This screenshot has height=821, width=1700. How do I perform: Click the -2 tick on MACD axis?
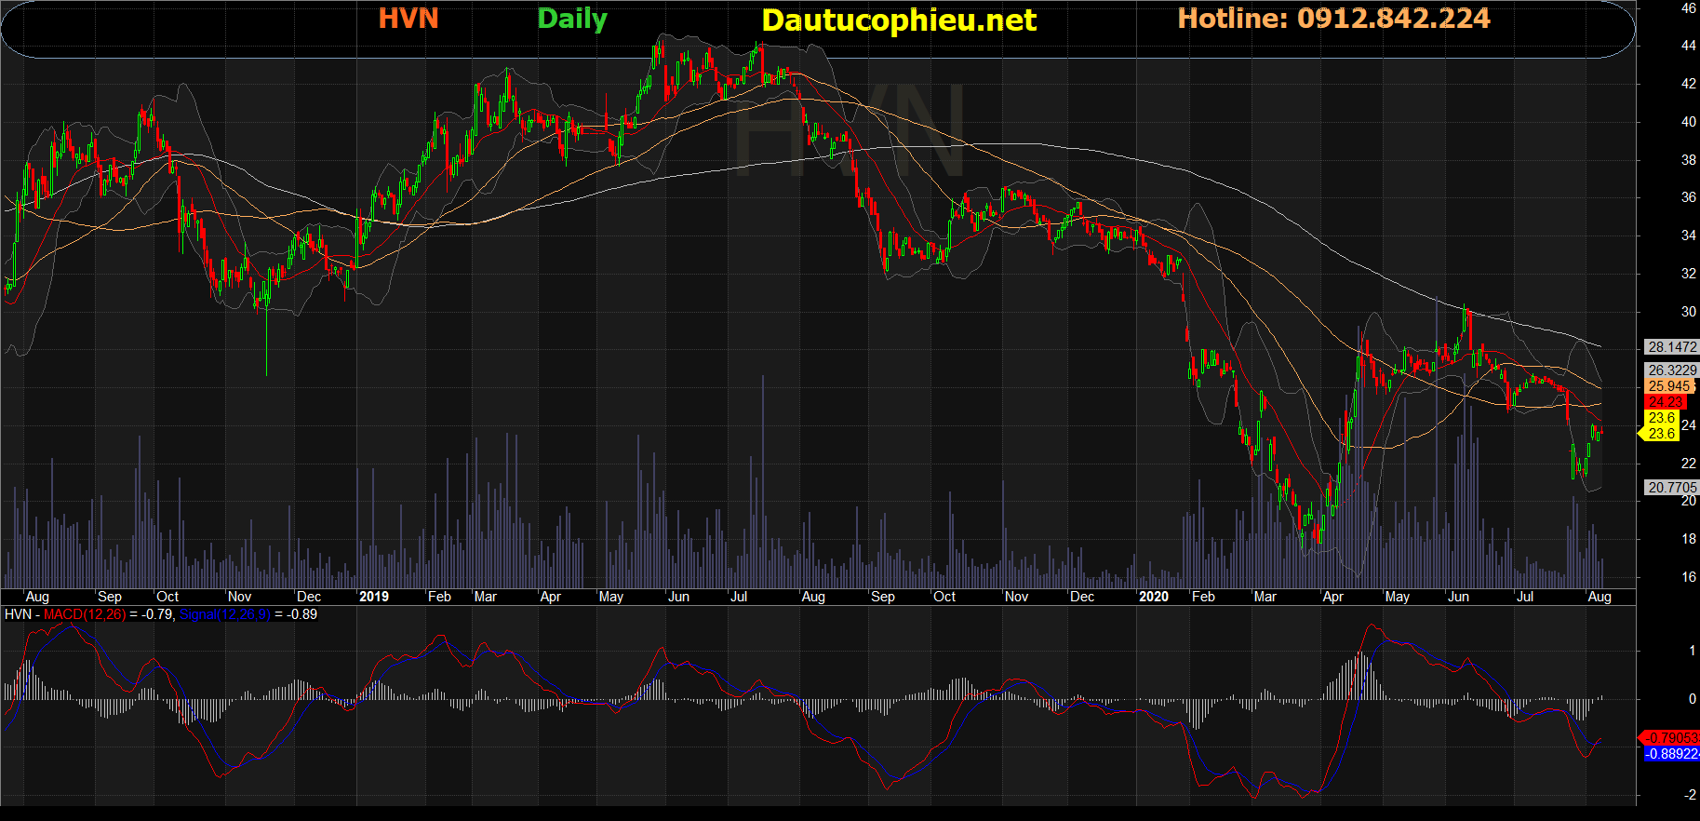[x=1690, y=795]
